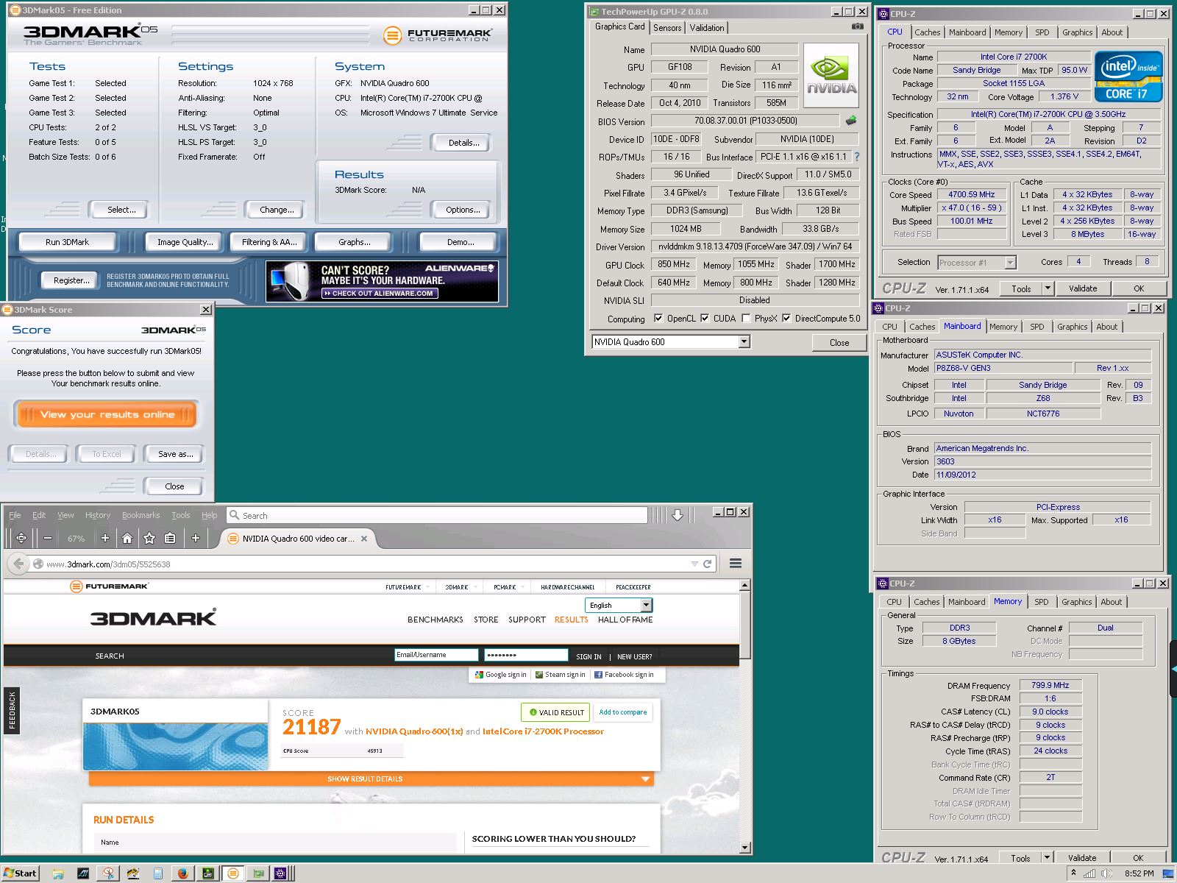This screenshot has width=1177, height=883.
Task: Close the NVIDIA Quadro 600 browser tab
Action: (x=363, y=539)
